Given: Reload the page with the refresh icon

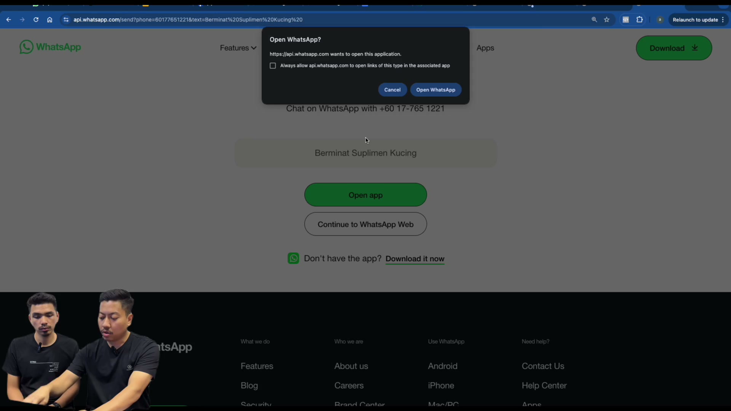Looking at the screenshot, I should [x=36, y=20].
